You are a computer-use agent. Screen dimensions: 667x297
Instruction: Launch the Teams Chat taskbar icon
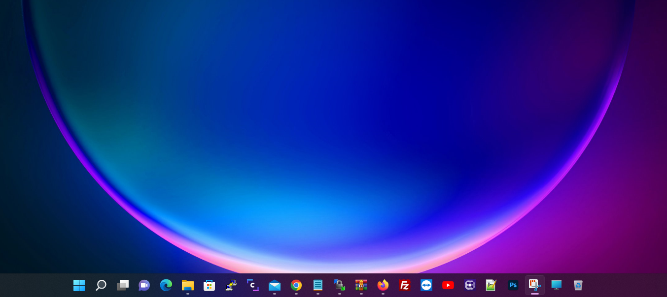(x=144, y=285)
